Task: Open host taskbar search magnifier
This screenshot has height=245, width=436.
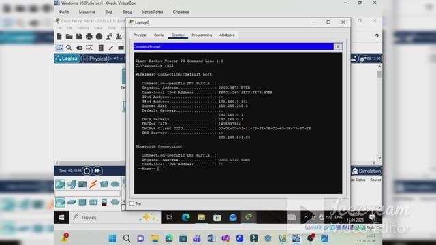Action: [127, 238]
